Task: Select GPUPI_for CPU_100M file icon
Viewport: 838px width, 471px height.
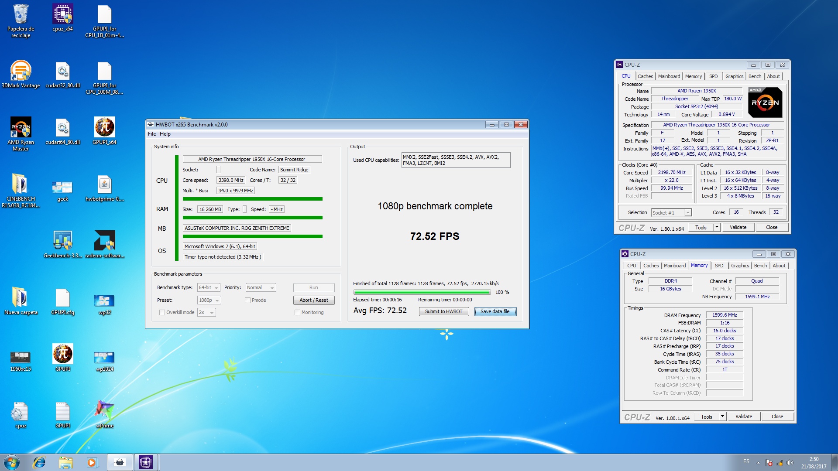Action: pyautogui.click(x=104, y=77)
